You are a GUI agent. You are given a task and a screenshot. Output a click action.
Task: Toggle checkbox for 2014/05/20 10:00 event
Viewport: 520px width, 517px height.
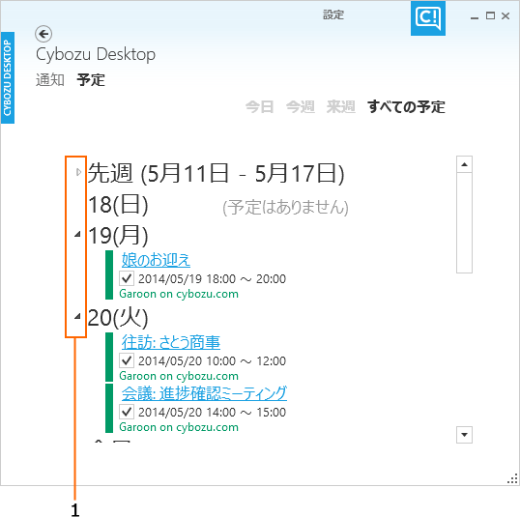tap(127, 360)
